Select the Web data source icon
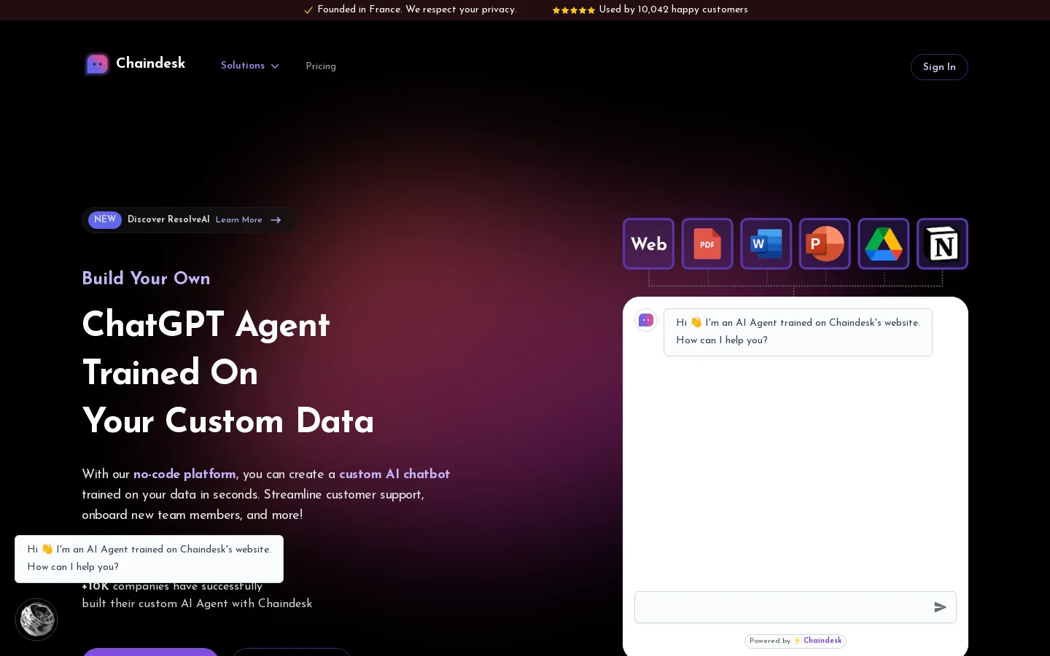This screenshot has height=656, width=1050. 648,243
